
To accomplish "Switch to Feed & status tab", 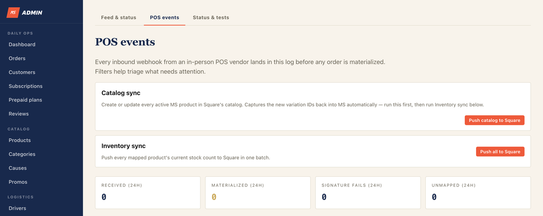I will pyautogui.click(x=119, y=18).
